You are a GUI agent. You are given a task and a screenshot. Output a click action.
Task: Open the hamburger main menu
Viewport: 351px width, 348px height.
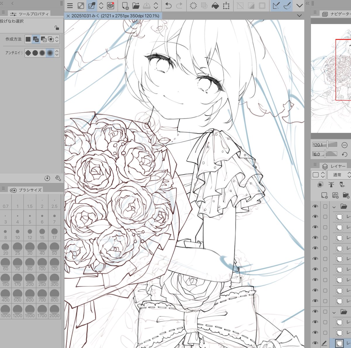pyautogui.click(x=70, y=6)
